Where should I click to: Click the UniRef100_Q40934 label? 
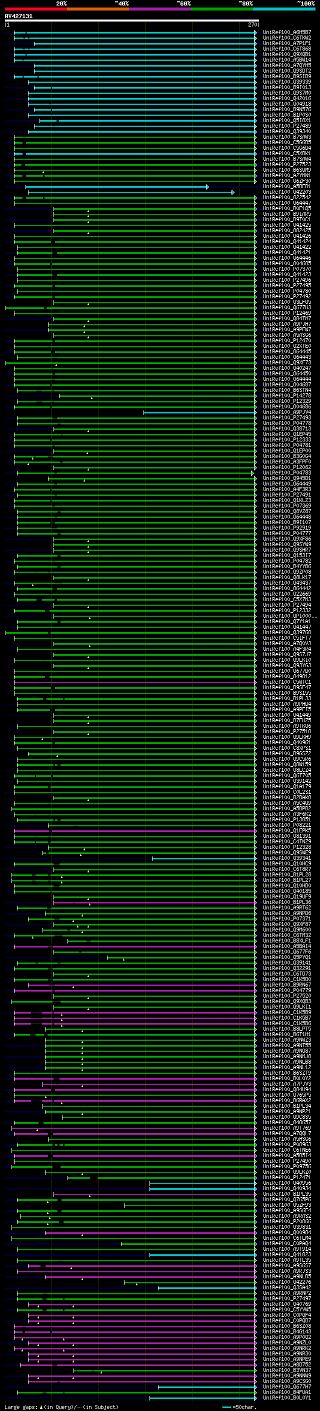[287, 1188]
